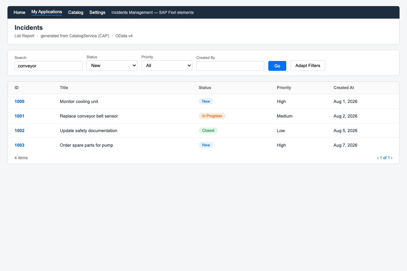Click the List Report subtitle line

pyautogui.click(x=74, y=36)
